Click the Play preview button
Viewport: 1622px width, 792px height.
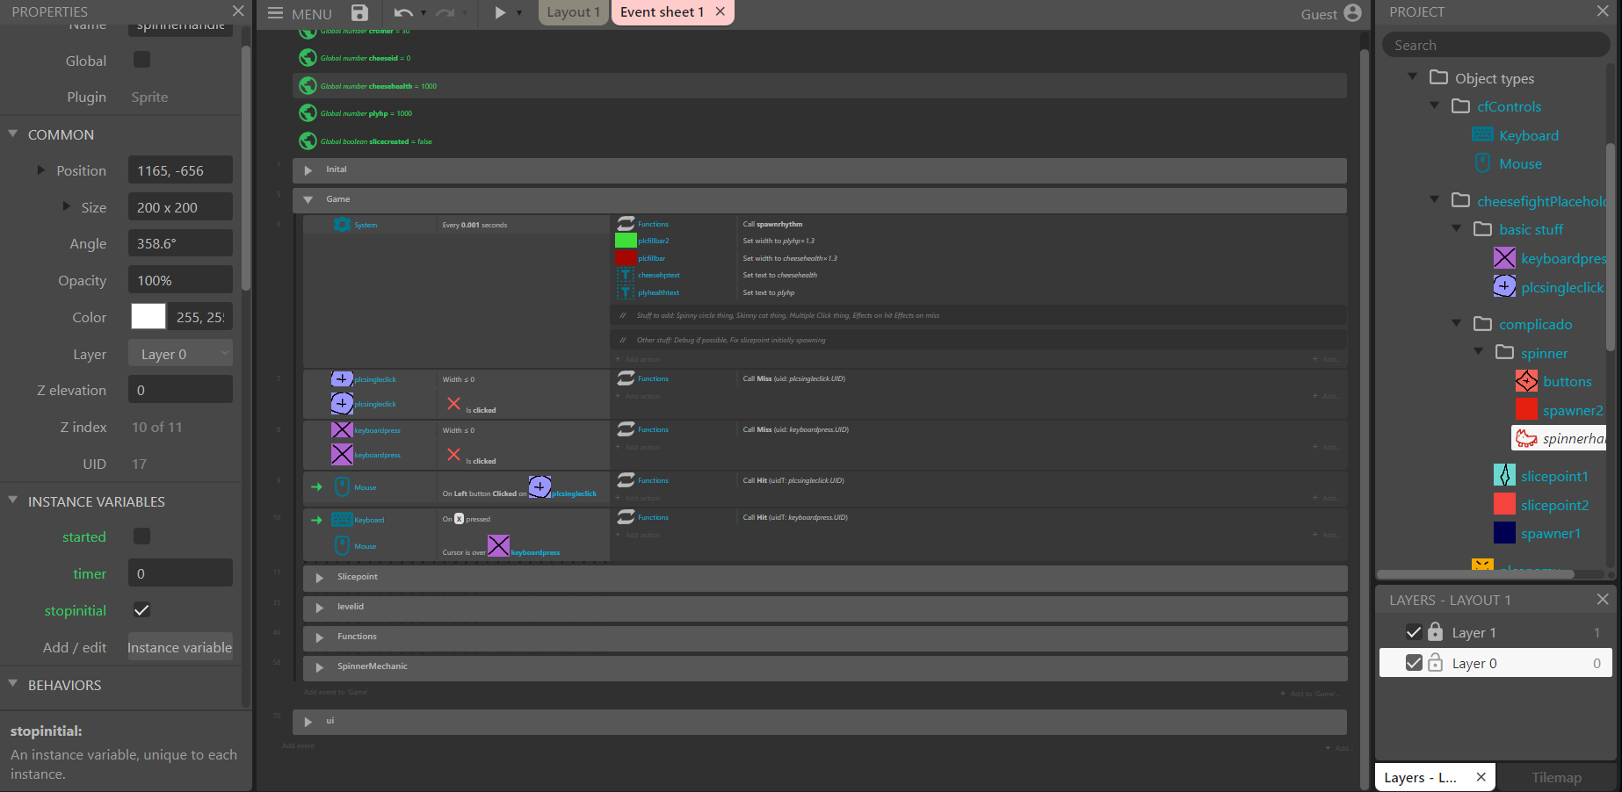tap(500, 12)
